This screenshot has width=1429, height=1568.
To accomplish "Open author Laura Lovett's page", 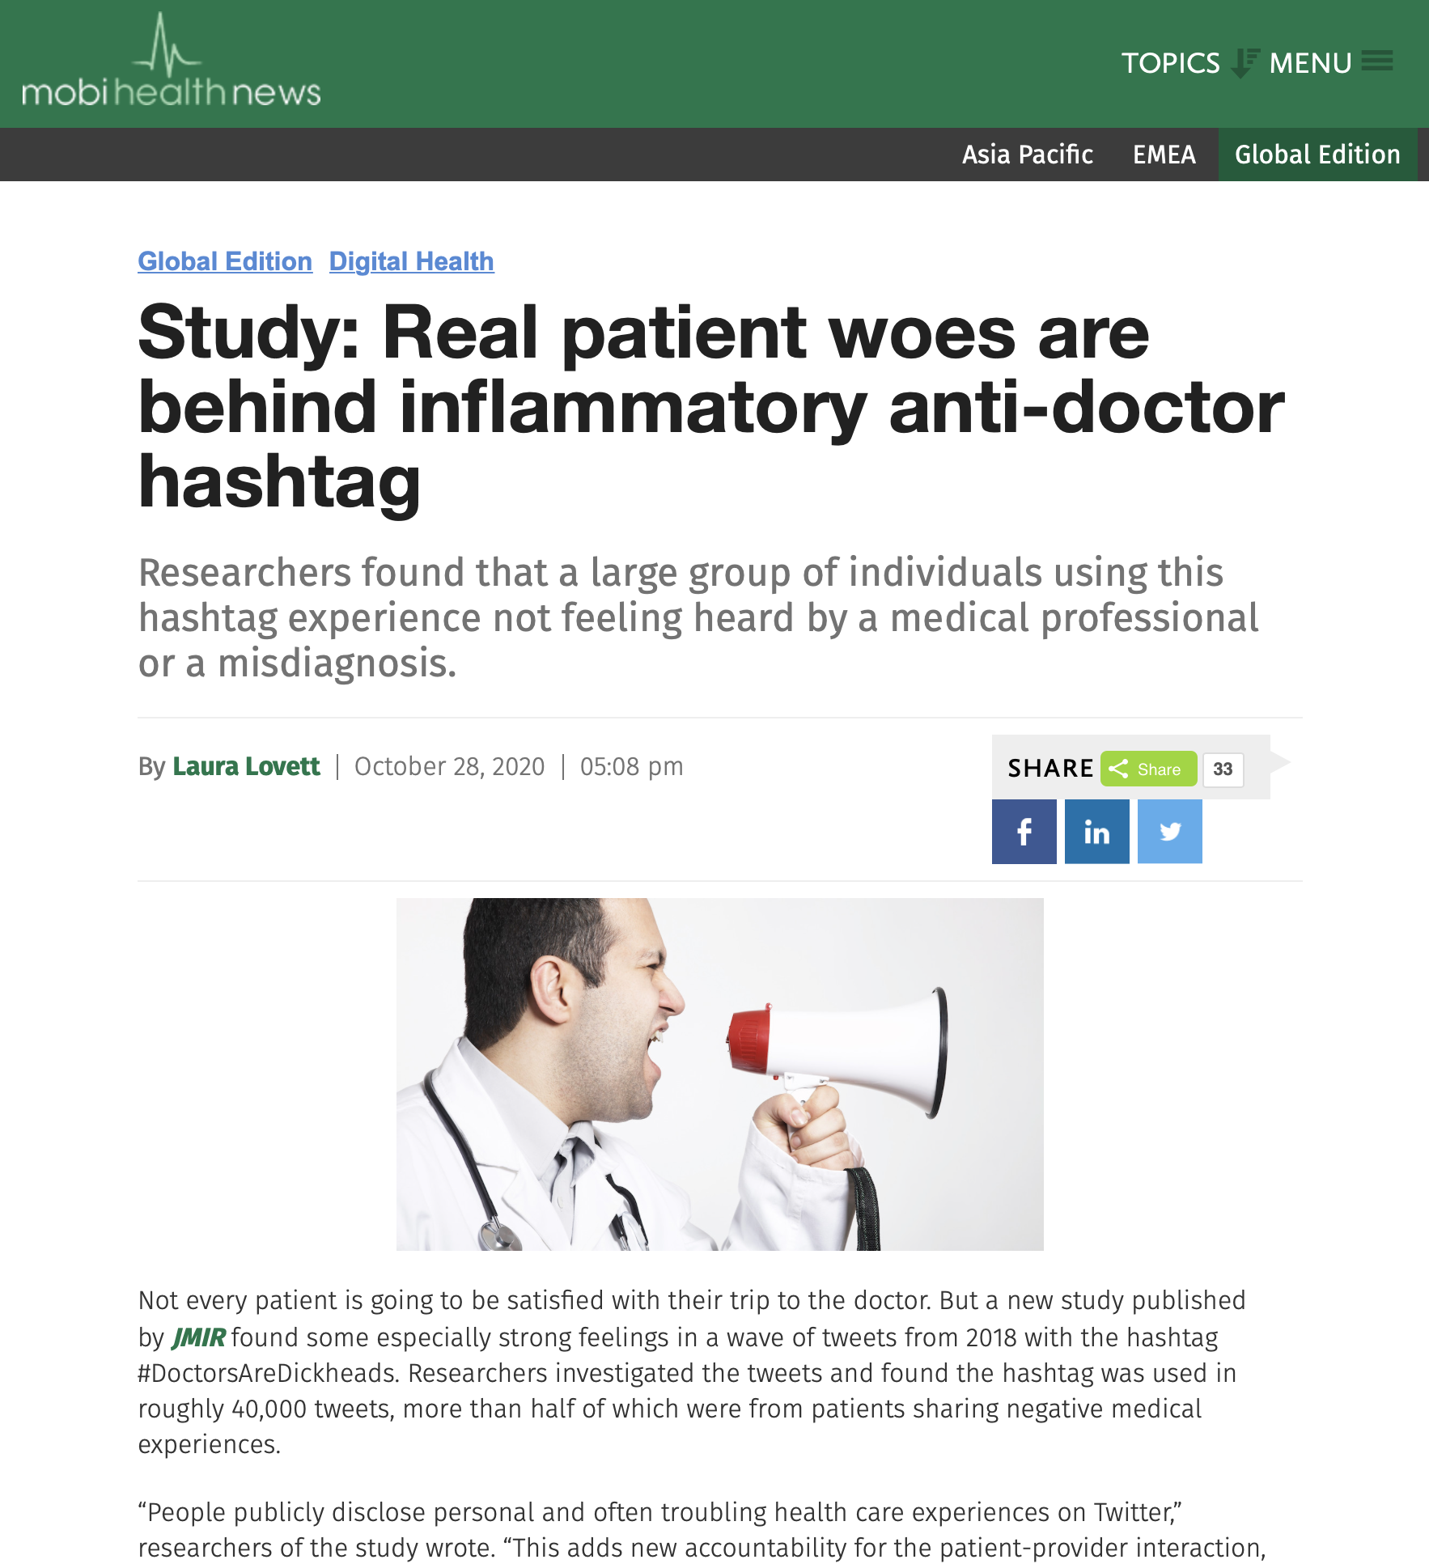I will (x=246, y=766).
